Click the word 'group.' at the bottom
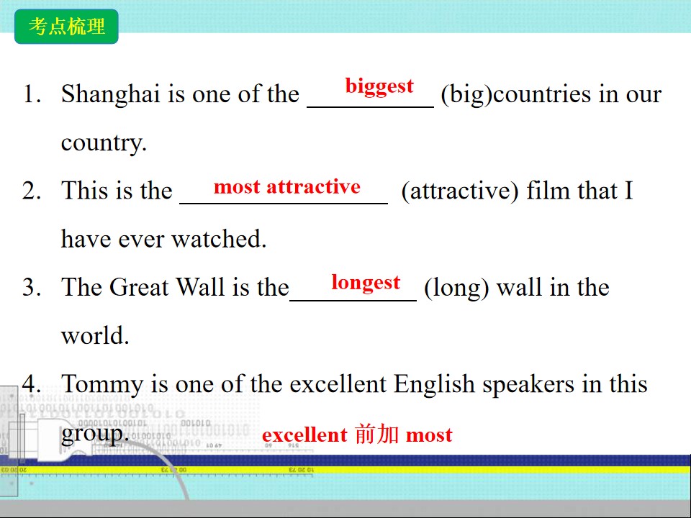The width and height of the screenshot is (691, 518). point(95,434)
